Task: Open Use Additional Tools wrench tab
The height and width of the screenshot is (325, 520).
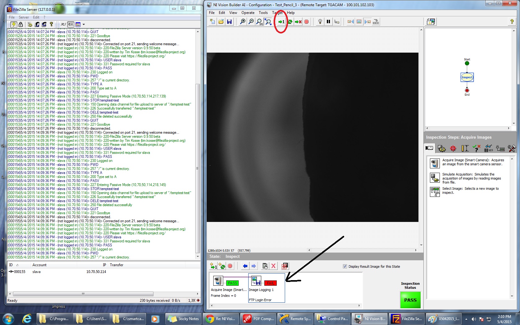Action: point(512,149)
